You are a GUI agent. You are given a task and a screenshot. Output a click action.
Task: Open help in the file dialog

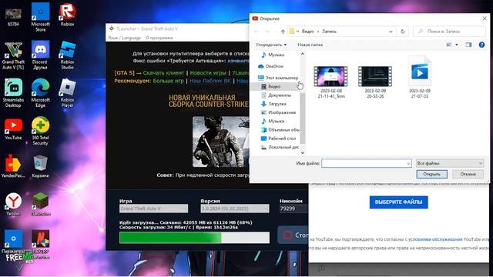coord(481,45)
